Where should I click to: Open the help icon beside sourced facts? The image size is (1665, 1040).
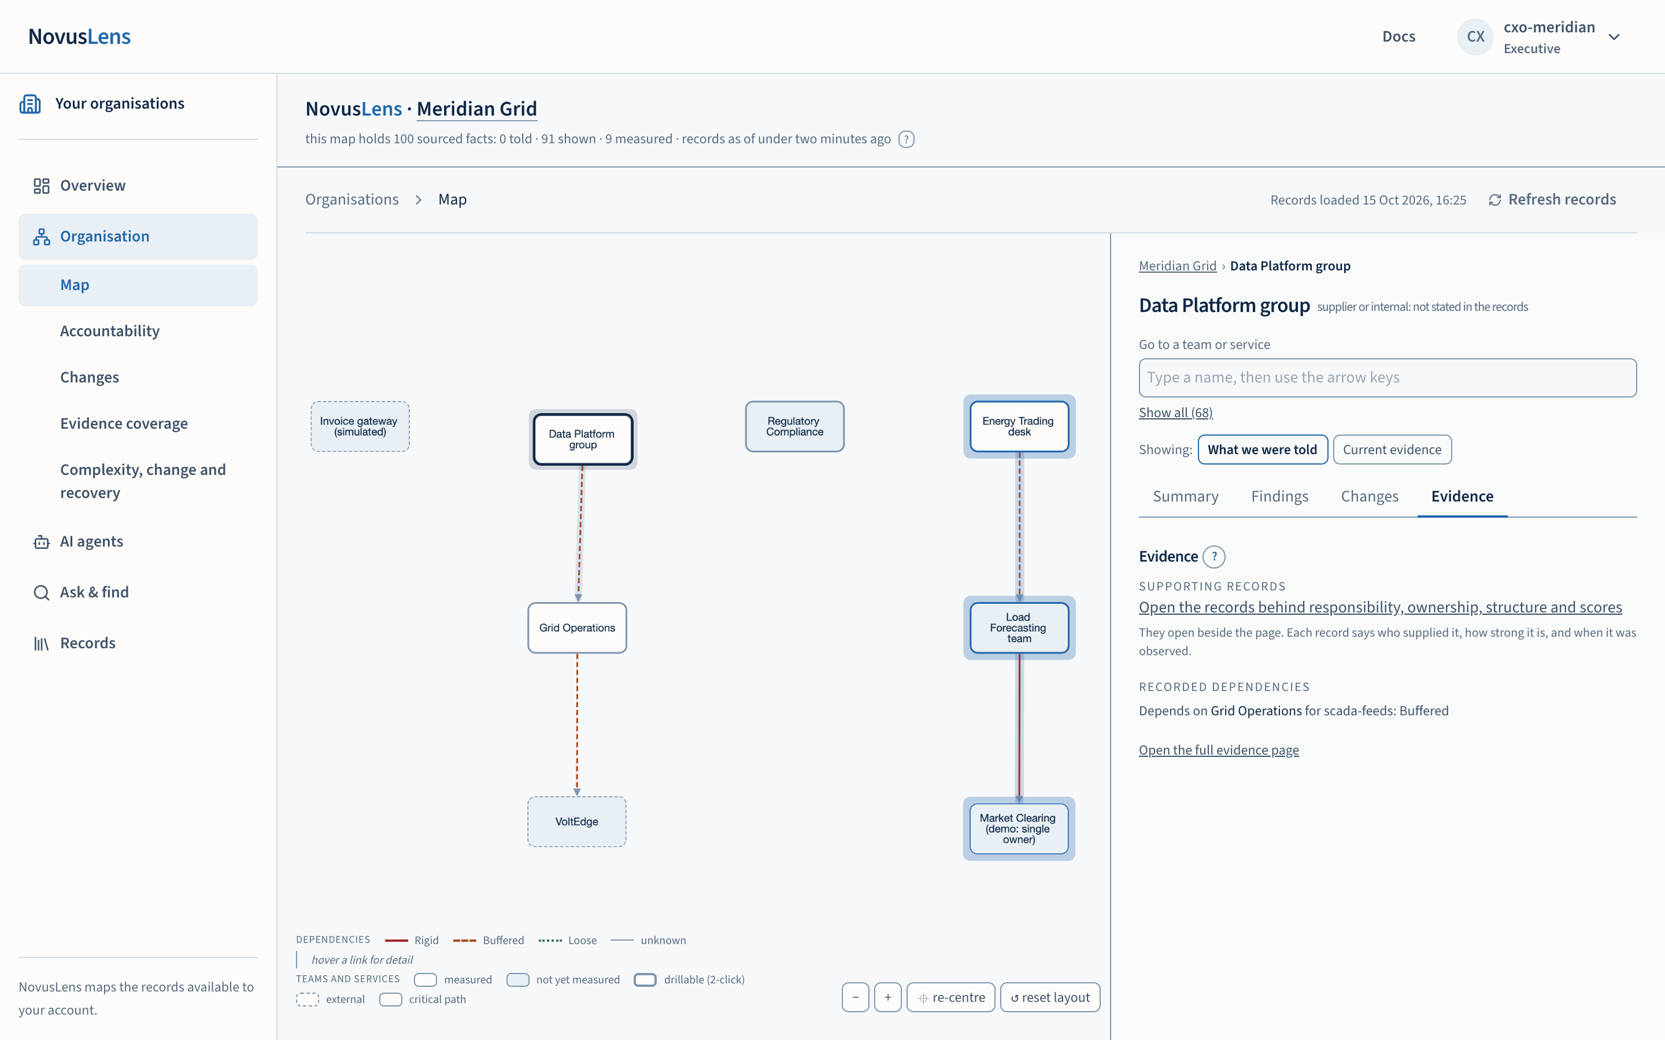(x=907, y=140)
